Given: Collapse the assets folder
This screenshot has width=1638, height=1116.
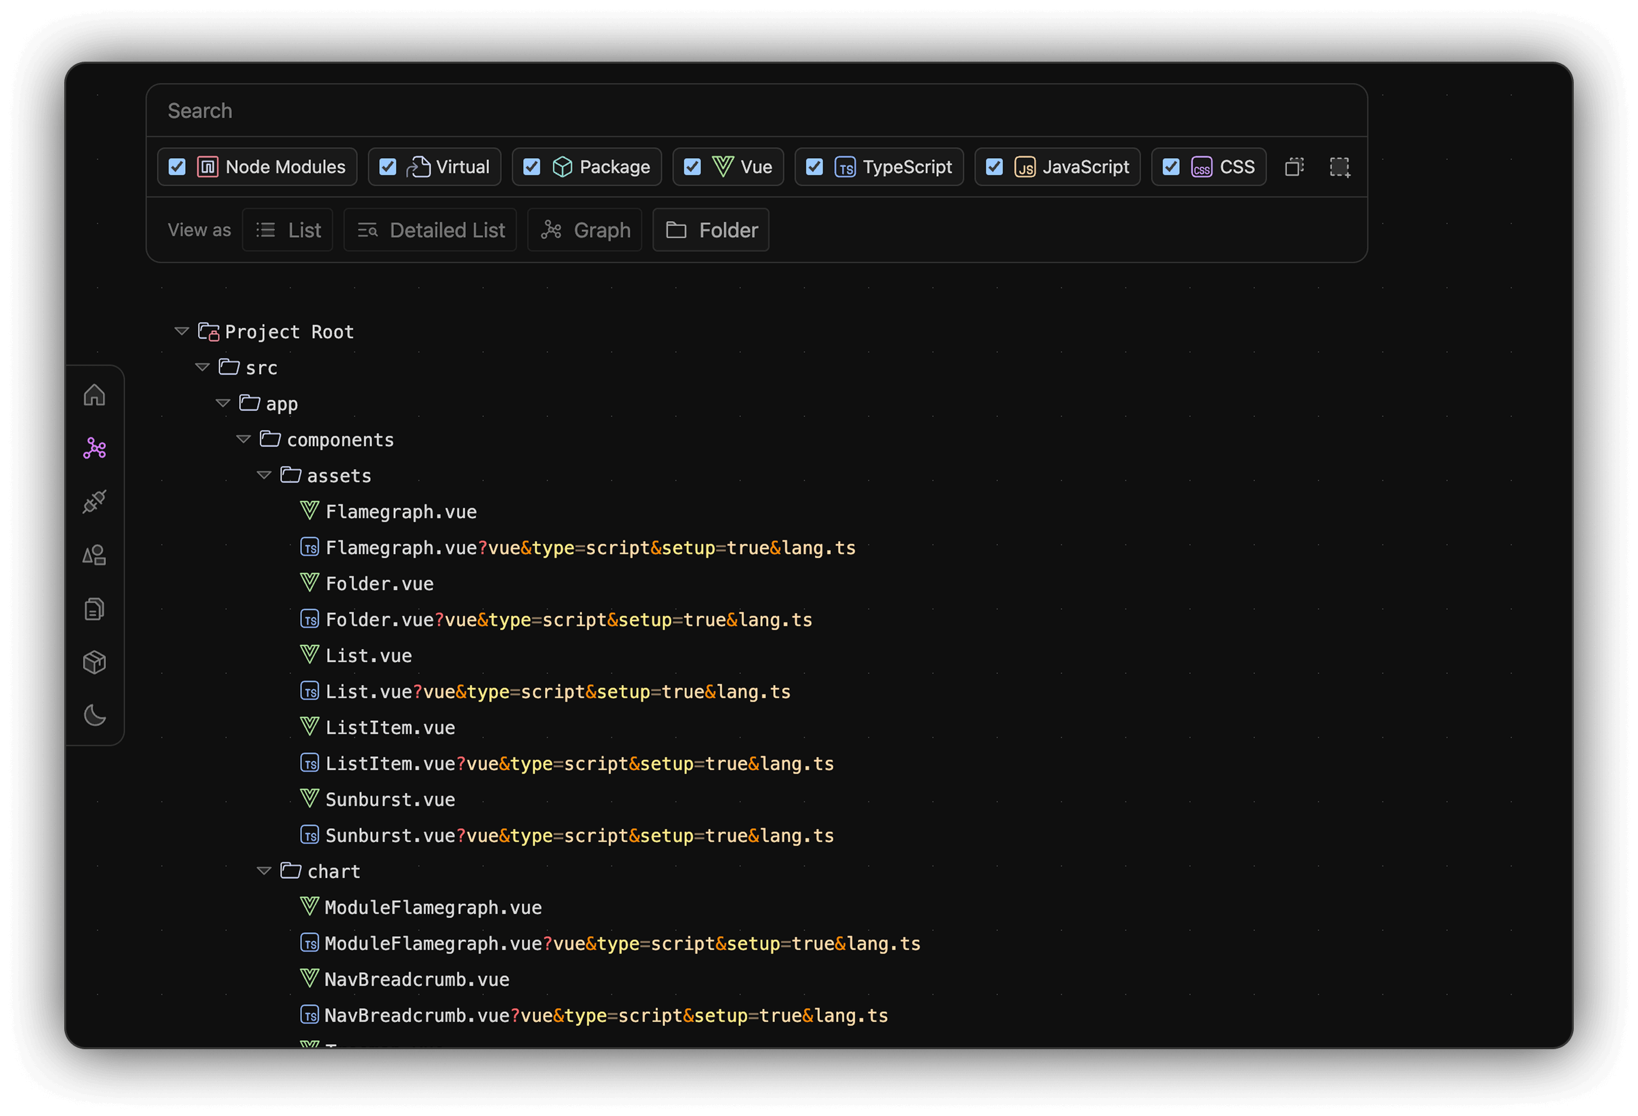Looking at the screenshot, I should 264,475.
